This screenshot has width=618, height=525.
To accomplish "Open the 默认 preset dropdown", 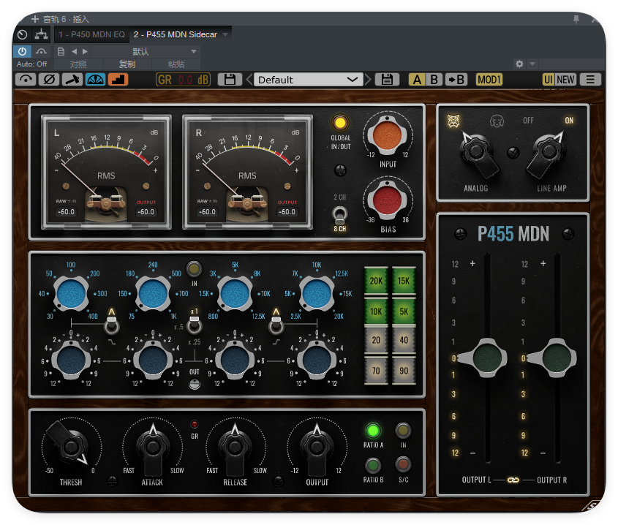I will (145, 52).
